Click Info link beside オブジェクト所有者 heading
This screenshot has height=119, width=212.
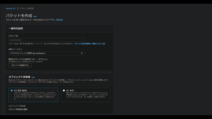pyautogui.click(x=33, y=77)
